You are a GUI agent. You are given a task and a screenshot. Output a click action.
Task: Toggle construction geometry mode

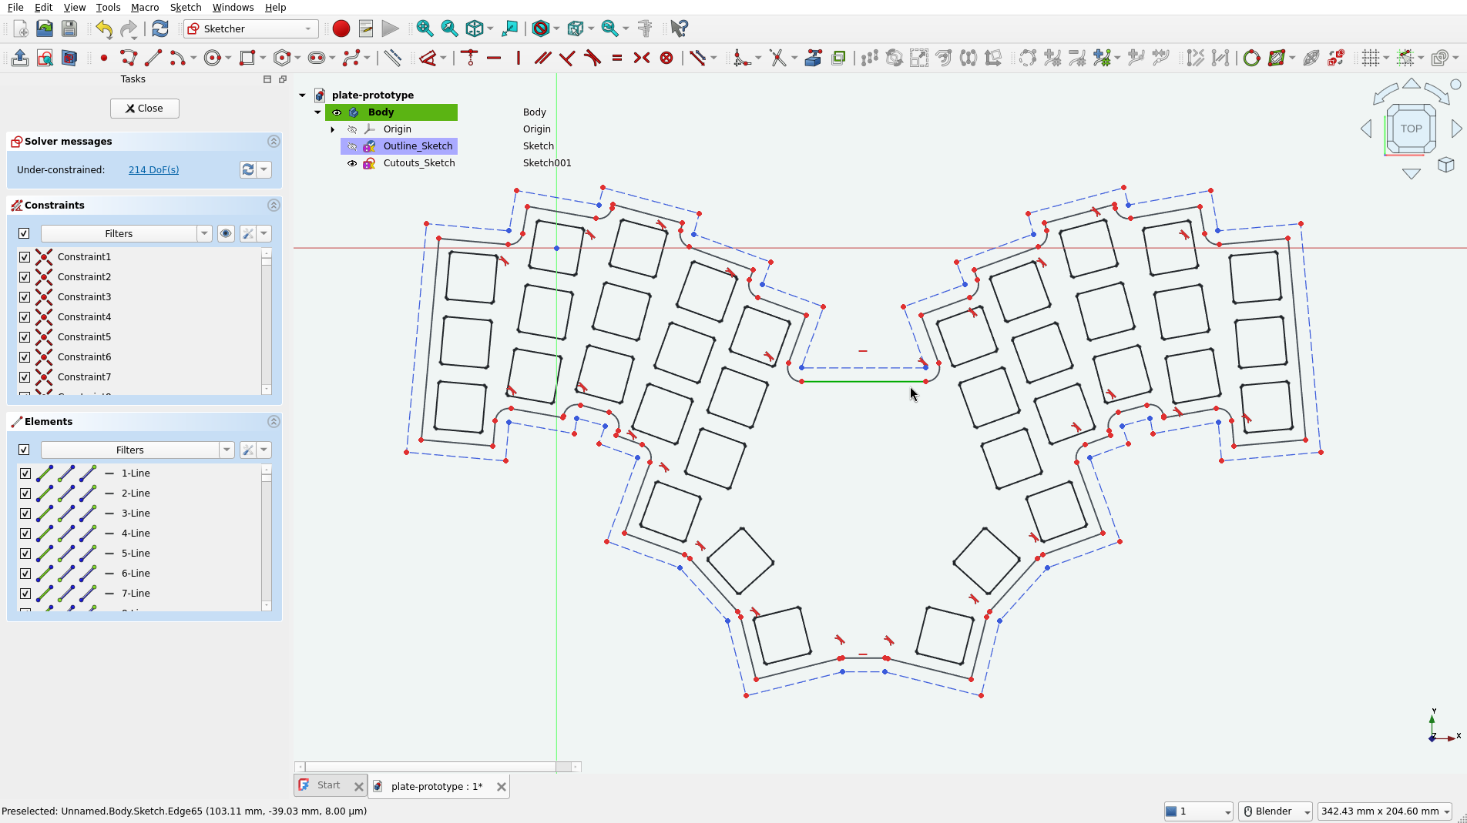pos(393,58)
